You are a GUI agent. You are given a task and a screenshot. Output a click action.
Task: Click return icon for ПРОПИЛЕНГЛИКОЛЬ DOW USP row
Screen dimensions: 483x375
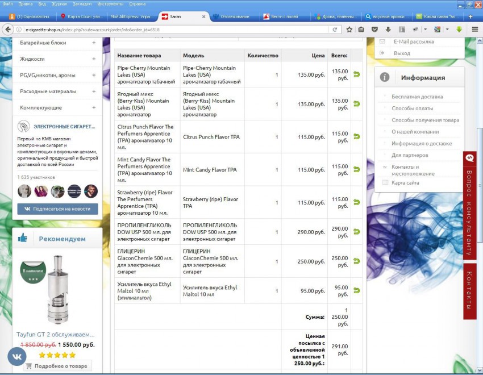[356, 232]
